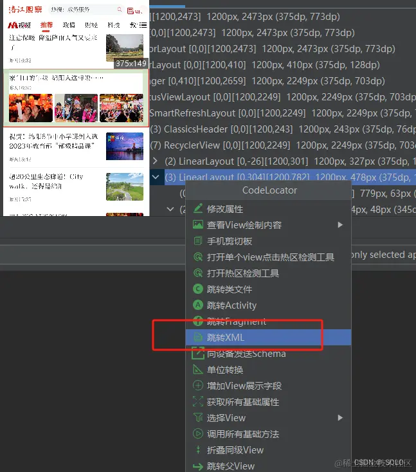Expand the (2) LinearLayout [0,-26] tree node
The width and height of the screenshot is (416, 472).
click(155, 161)
